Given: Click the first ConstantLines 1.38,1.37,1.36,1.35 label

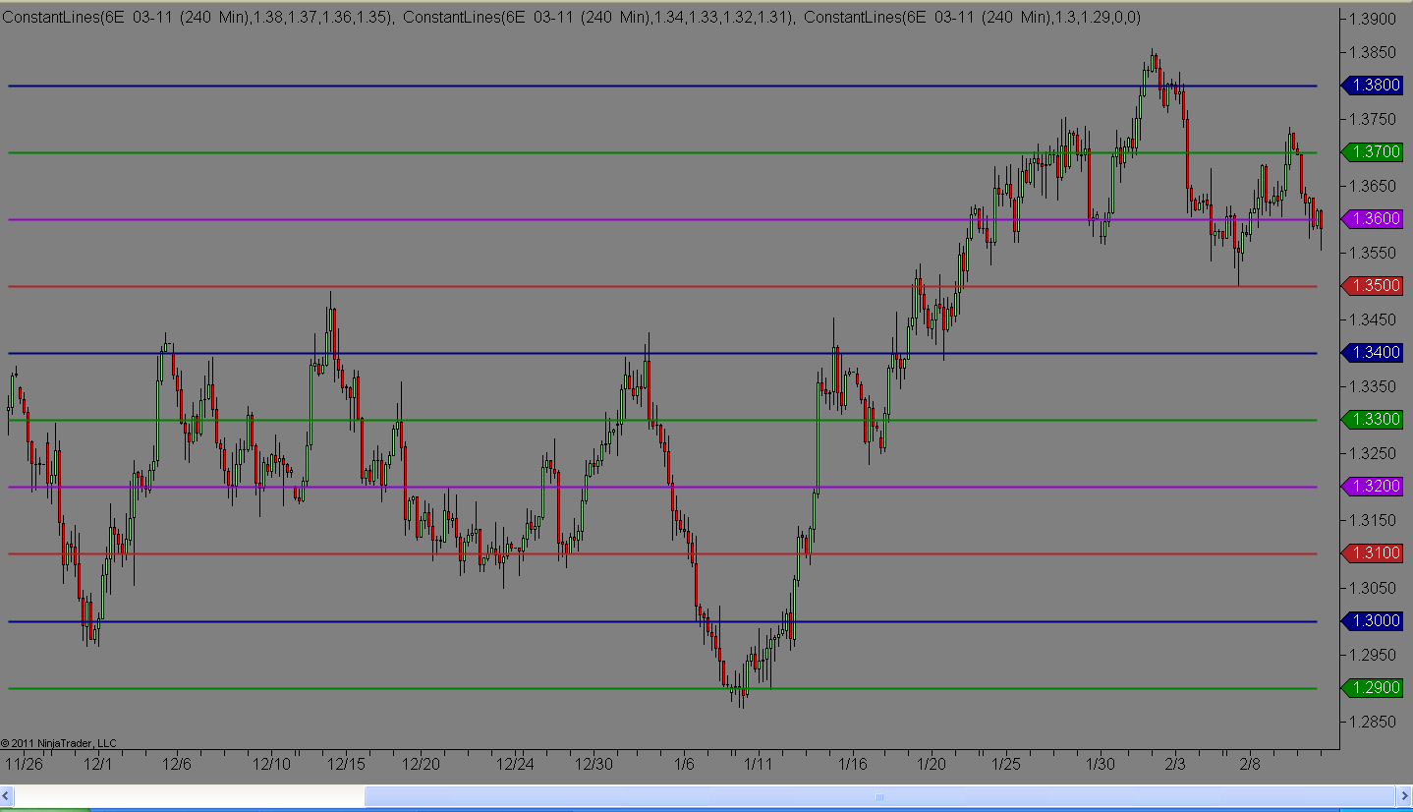Looking at the screenshot, I should (198, 18).
